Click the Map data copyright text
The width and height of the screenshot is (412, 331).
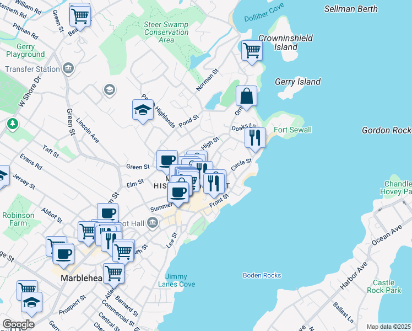point(388,327)
